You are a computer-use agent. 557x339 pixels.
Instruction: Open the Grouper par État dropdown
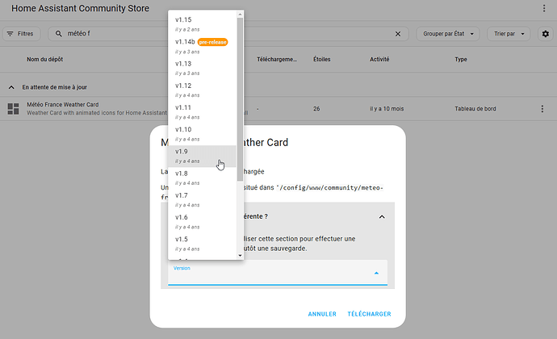point(448,34)
